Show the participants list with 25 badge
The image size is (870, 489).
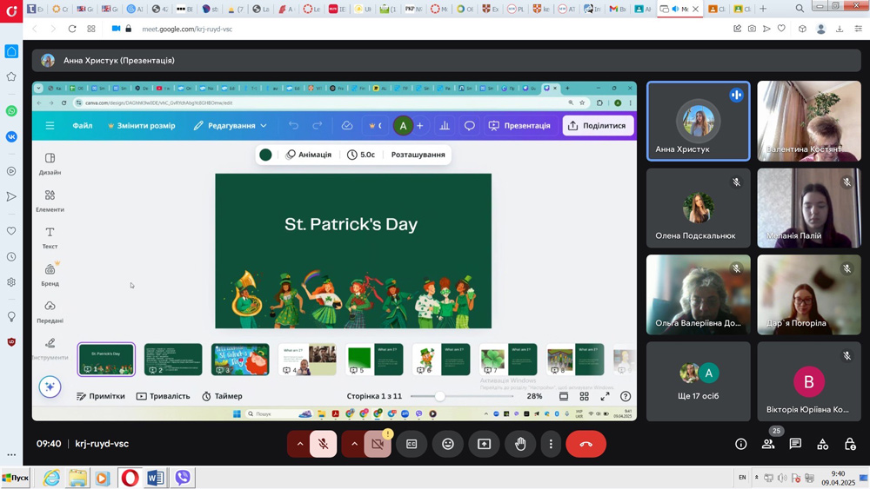click(768, 444)
